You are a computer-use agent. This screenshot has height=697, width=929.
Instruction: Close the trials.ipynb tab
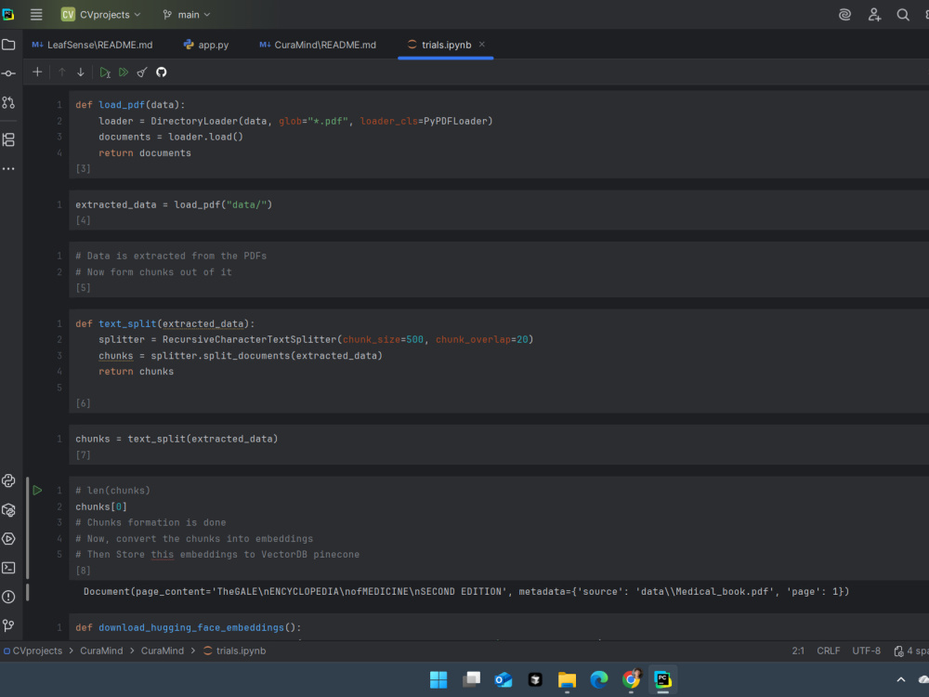481,45
